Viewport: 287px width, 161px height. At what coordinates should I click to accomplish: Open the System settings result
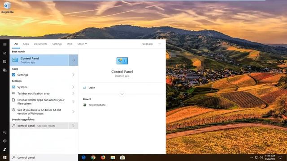pos(39,87)
